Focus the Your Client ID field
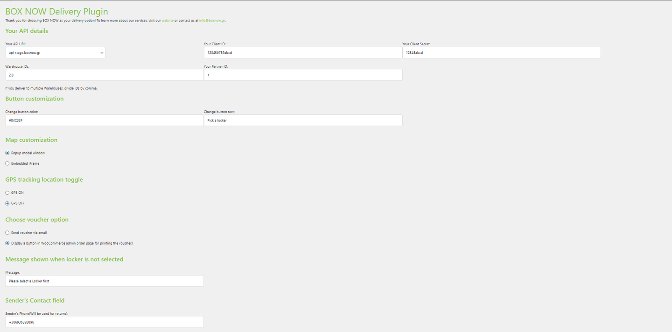The image size is (672, 332). tap(303, 53)
